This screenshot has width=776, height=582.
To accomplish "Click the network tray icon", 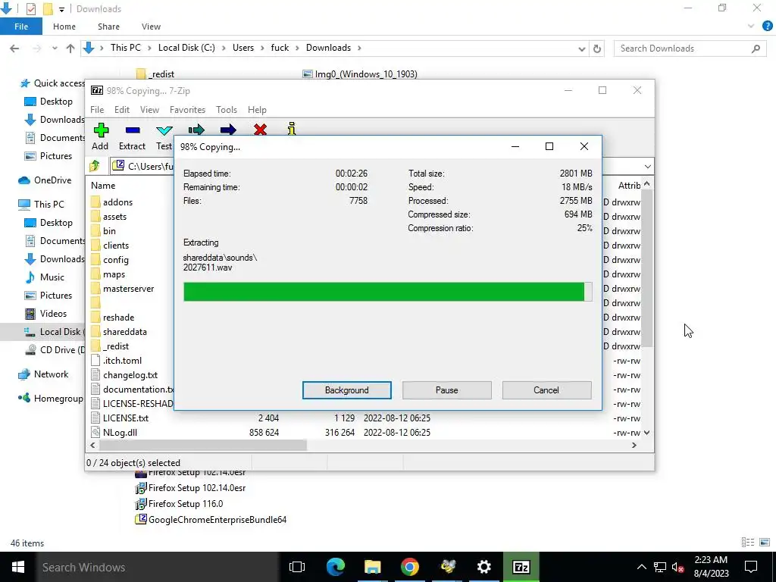I will (x=660, y=567).
